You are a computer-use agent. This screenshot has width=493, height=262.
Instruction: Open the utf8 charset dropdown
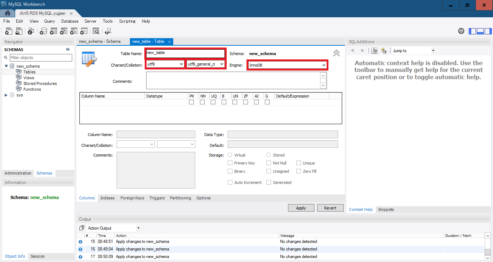tap(165, 64)
